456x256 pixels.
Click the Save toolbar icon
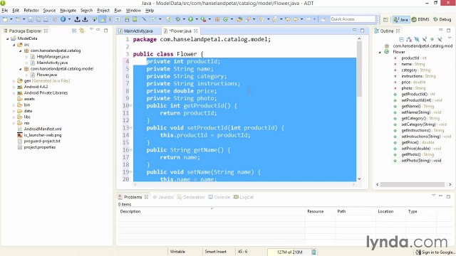point(30,19)
